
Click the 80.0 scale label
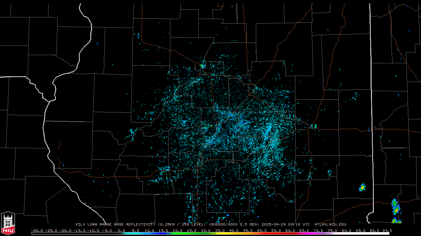pyautogui.click(x=347, y=231)
